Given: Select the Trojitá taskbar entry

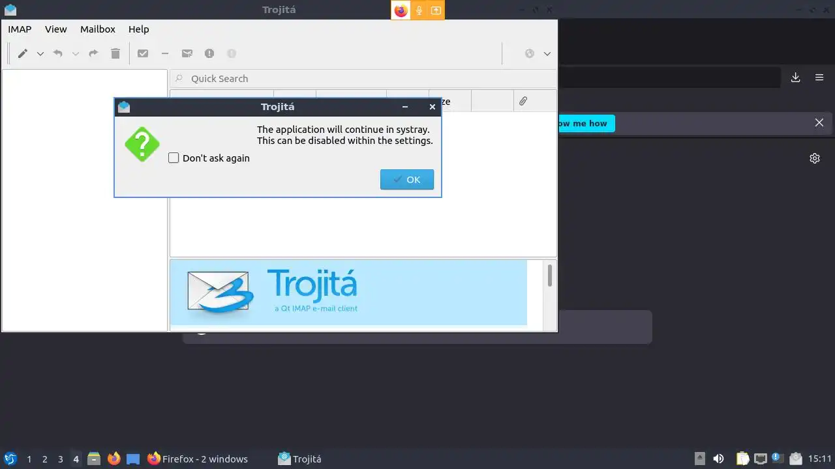Looking at the screenshot, I should pyautogui.click(x=299, y=459).
